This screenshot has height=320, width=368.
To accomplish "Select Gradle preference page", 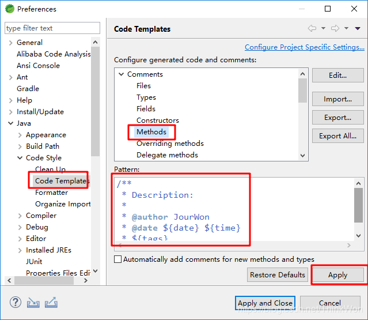I will 28,89.
